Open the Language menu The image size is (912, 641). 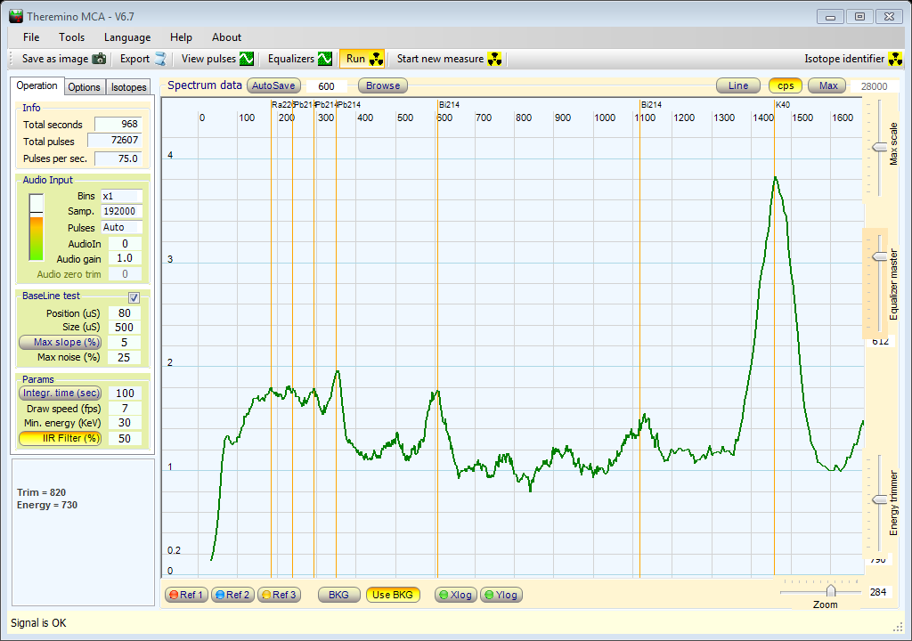(127, 37)
